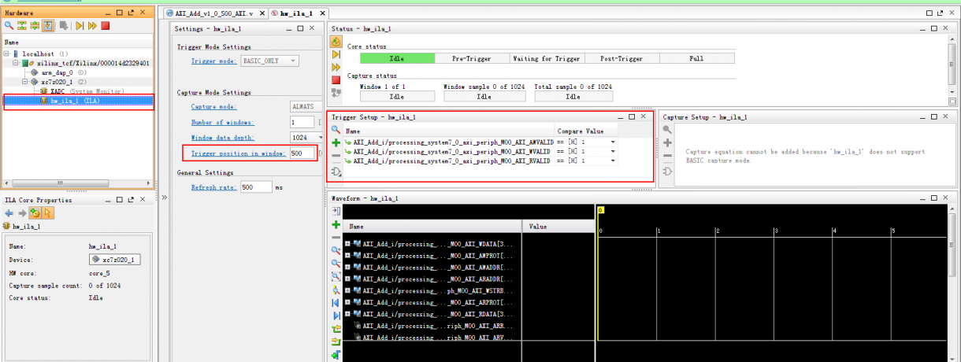Toggle auto re-trigger icon in Status panel
The width and height of the screenshot is (961, 362).
coord(336,42)
